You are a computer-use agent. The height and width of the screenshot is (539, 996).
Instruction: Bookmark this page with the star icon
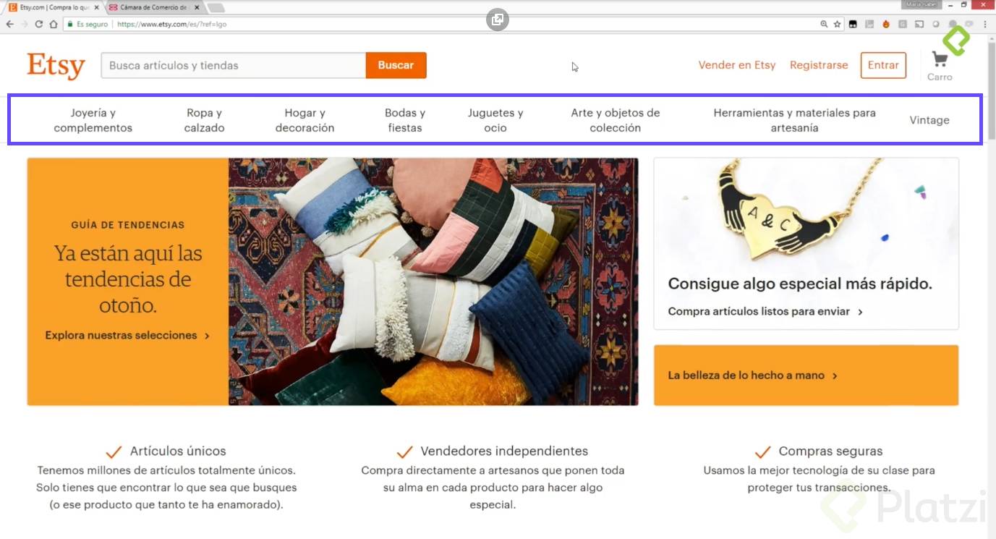(x=838, y=24)
